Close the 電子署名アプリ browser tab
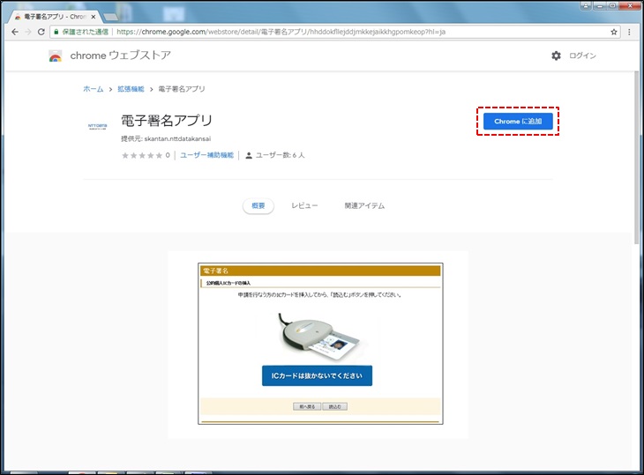The width and height of the screenshot is (644, 475). [94, 16]
